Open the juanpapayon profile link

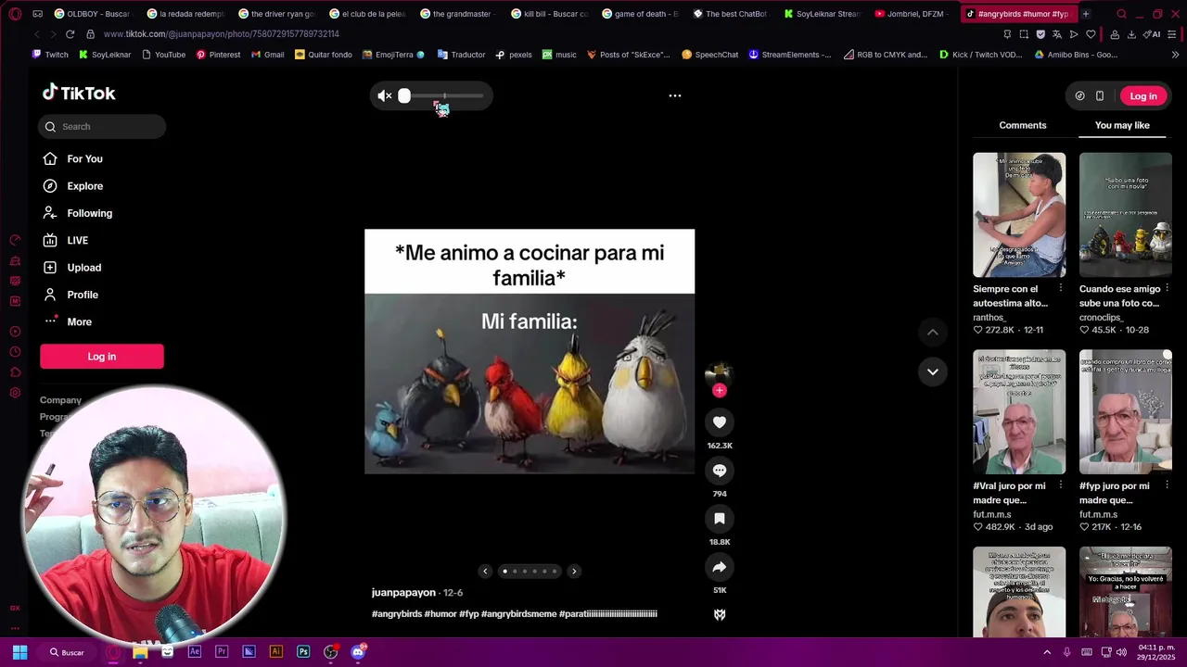tap(403, 593)
